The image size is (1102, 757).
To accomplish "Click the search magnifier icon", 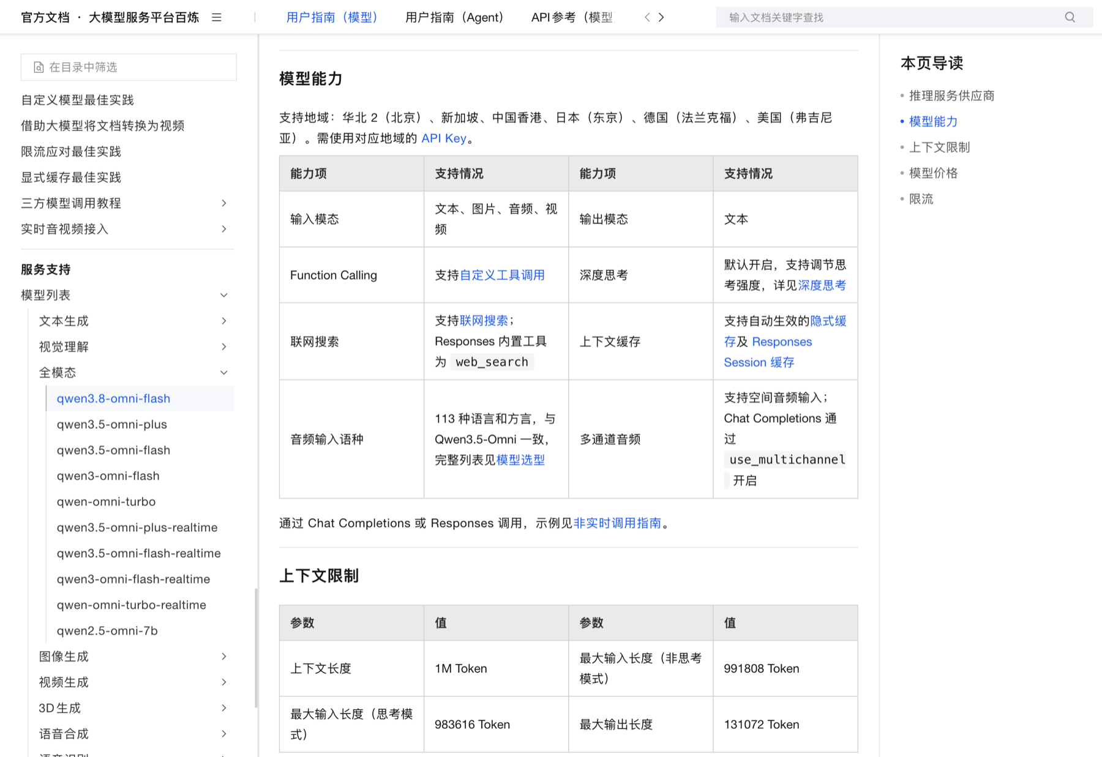I will coord(1070,17).
